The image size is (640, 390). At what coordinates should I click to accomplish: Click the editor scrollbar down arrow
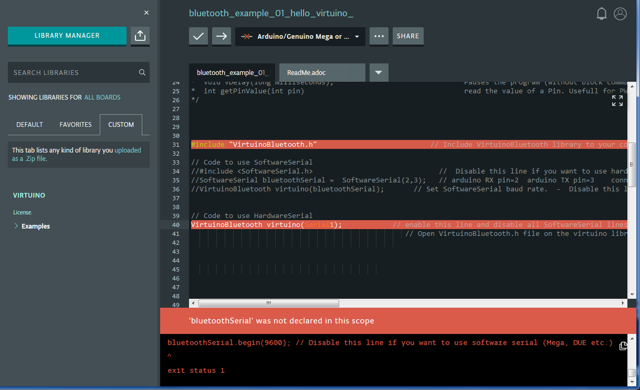coord(632,295)
